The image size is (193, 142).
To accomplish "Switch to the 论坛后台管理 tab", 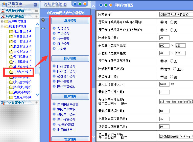I will coord(55,4).
